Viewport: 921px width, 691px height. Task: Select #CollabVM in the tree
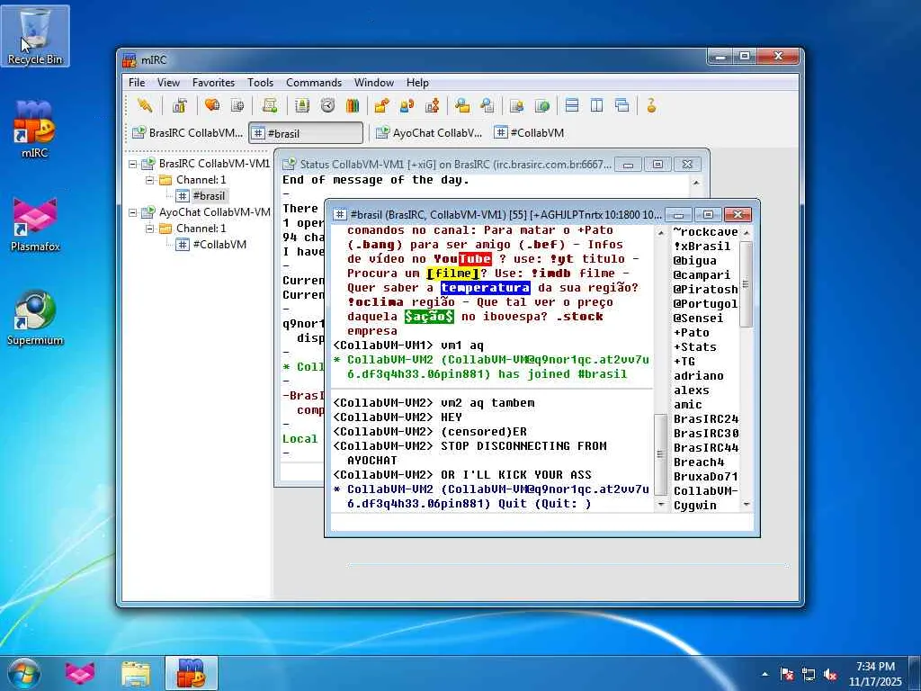click(219, 245)
